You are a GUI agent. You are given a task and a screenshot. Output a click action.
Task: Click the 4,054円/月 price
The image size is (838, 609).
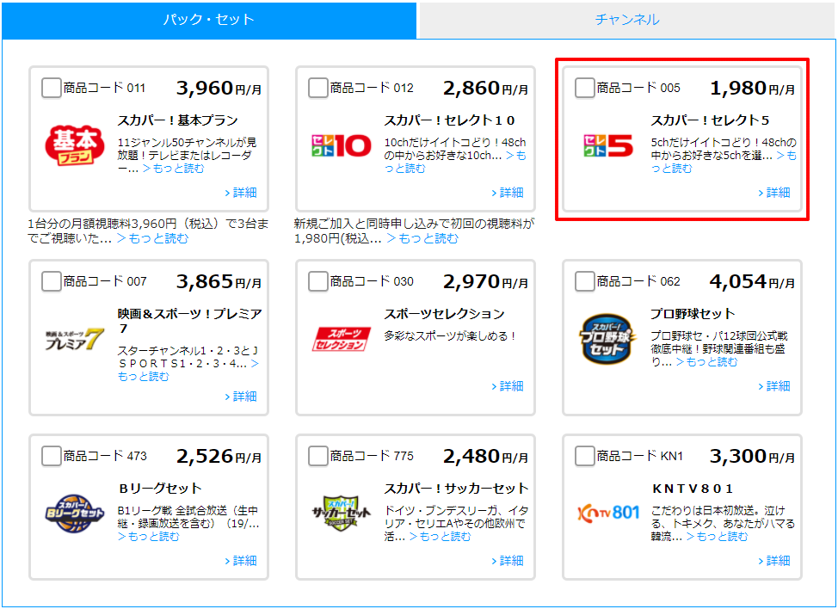coord(753,281)
